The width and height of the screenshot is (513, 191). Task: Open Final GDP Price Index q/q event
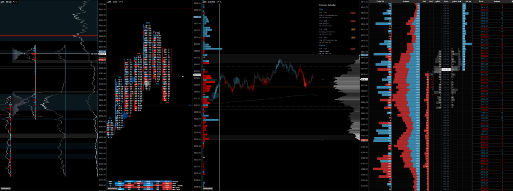click(327, 40)
